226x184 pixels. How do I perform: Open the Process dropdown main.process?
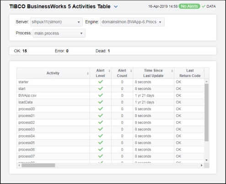coord(59,33)
